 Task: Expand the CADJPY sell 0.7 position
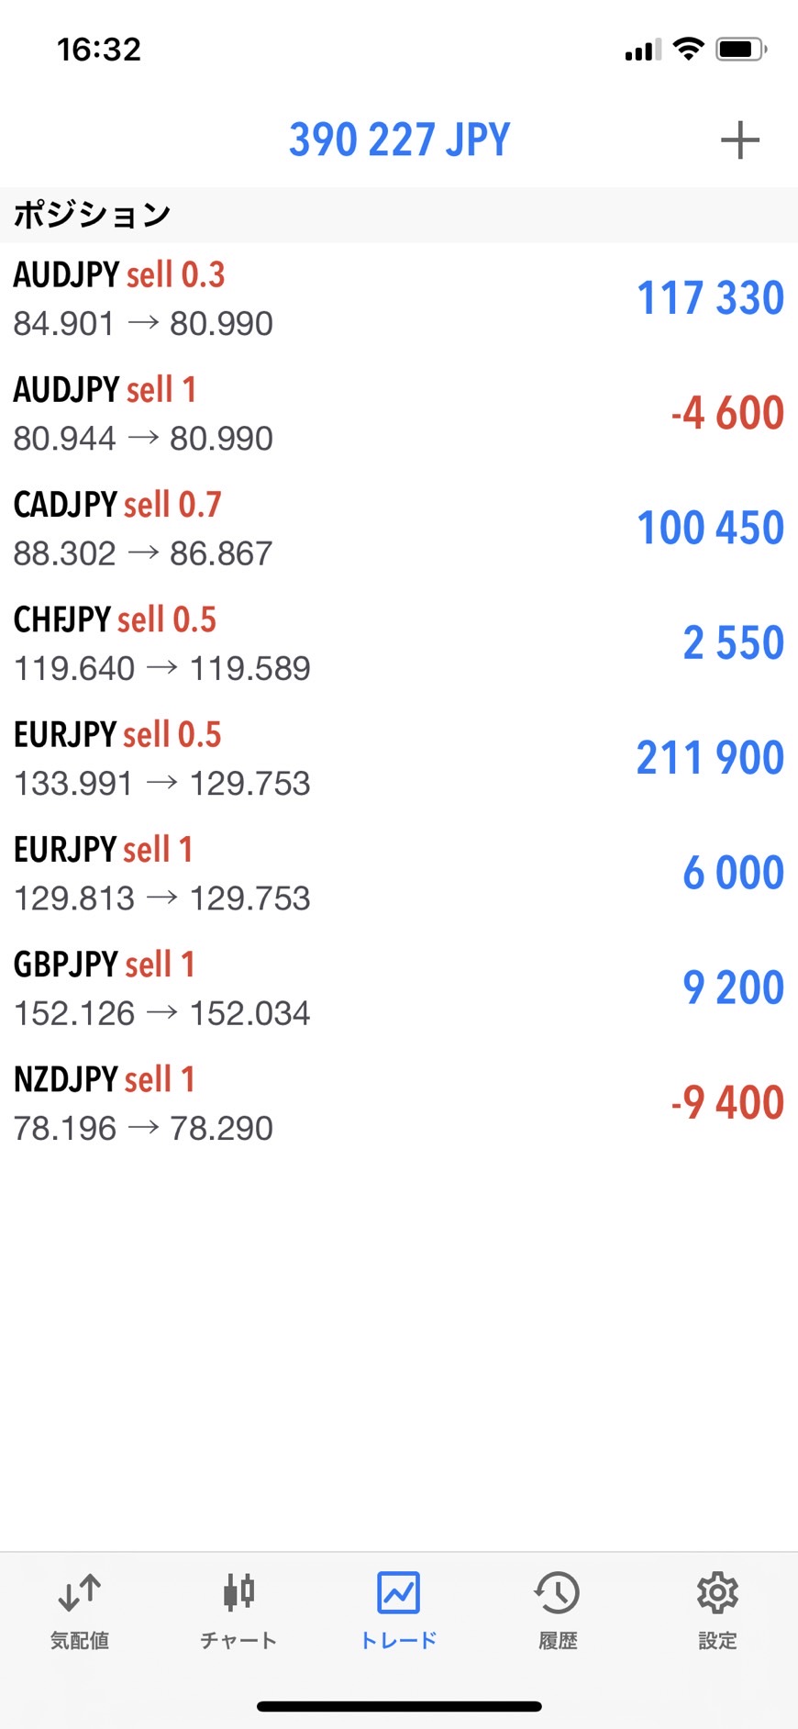coord(399,529)
